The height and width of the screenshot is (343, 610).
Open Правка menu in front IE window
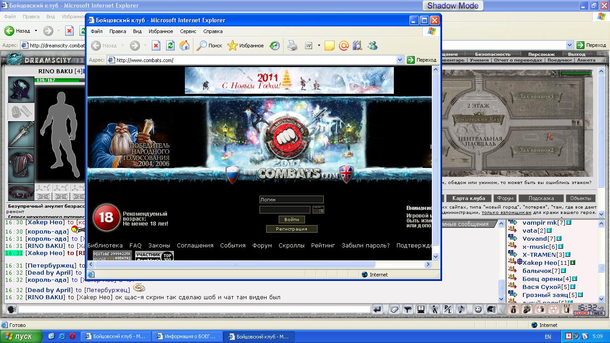point(117,31)
